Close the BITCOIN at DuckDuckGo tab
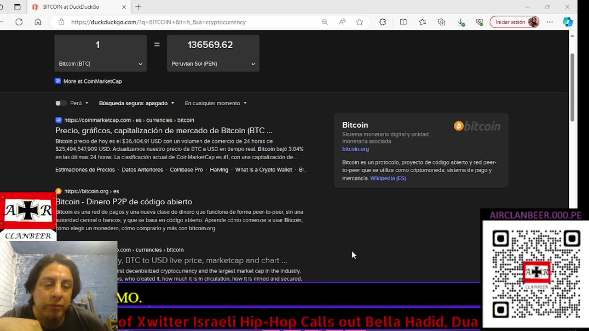The width and height of the screenshot is (589, 331). pyautogui.click(x=124, y=7)
